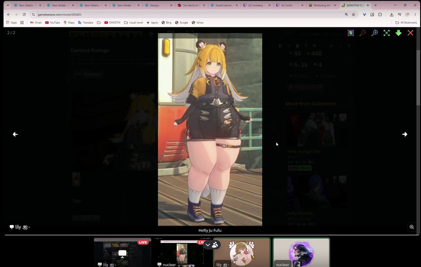Open the browser profile avatar
The image size is (421, 267).
pos(407,14)
